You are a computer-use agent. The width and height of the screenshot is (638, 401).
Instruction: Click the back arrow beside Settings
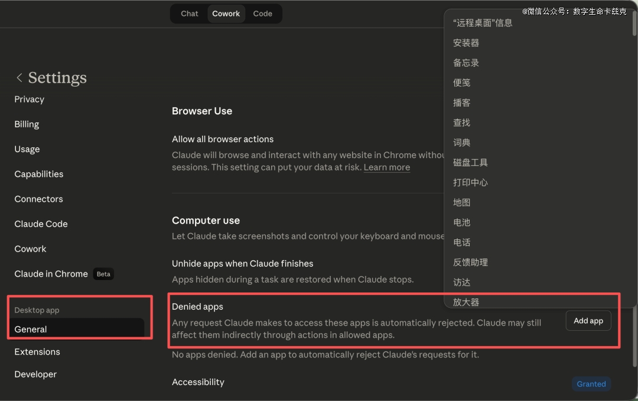coord(19,78)
